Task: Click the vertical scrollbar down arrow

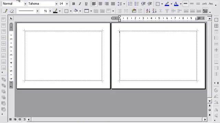Action: [210, 101]
